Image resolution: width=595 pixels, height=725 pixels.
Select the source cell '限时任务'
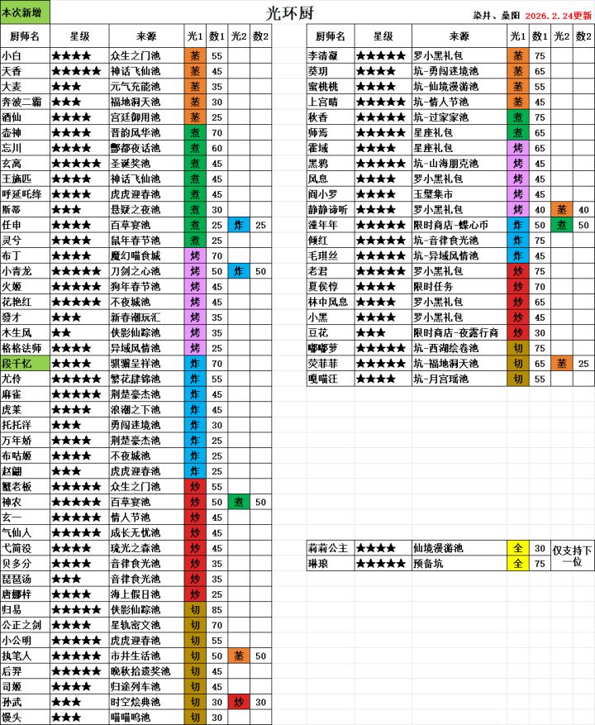pyautogui.click(x=459, y=287)
